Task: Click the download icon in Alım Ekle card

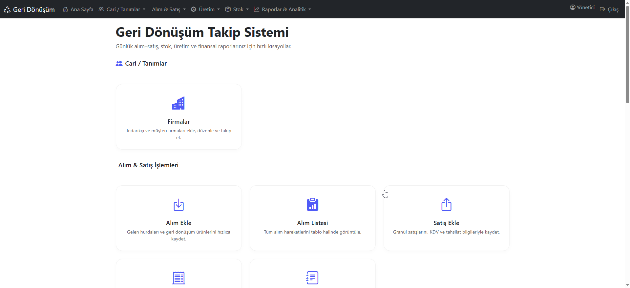Action: point(178,205)
